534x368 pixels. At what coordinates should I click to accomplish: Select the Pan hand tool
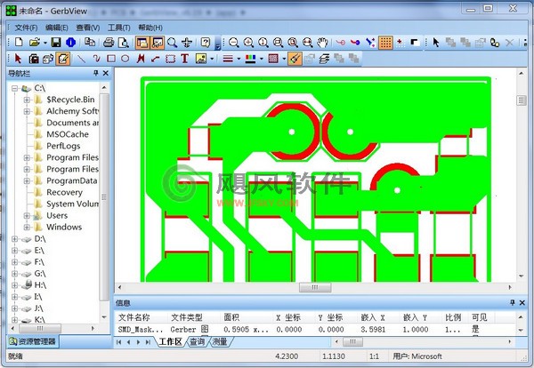click(322, 42)
